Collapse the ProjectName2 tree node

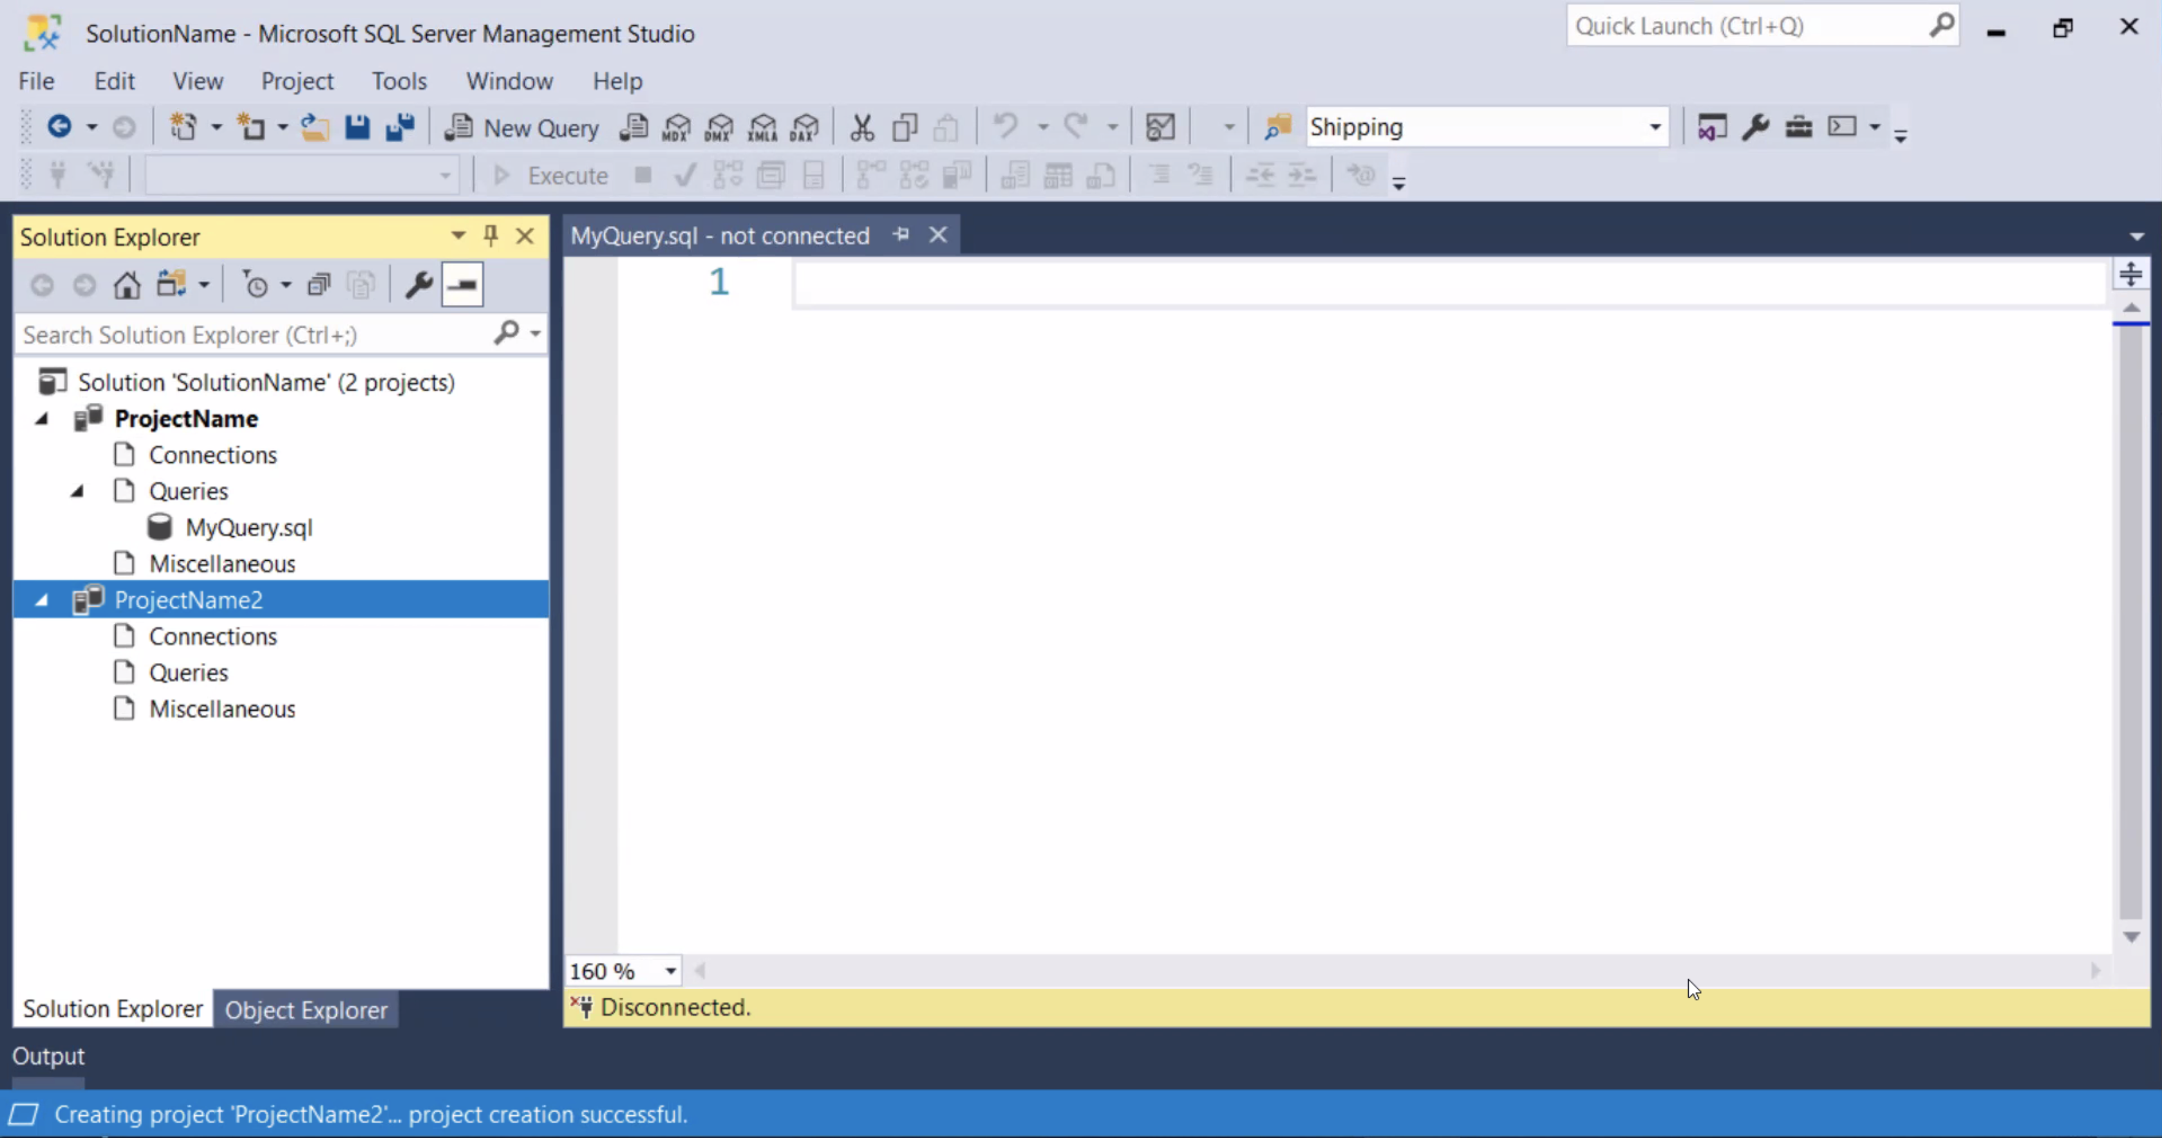pyautogui.click(x=41, y=600)
